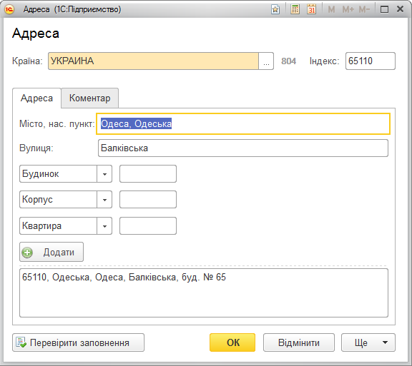Expand the Корпус type dropdown

[104, 200]
